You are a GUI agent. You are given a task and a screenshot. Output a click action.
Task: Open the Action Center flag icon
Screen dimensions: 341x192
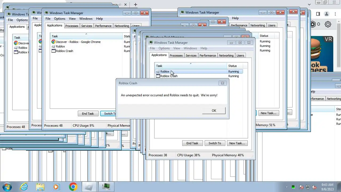click(x=301, y=187)
